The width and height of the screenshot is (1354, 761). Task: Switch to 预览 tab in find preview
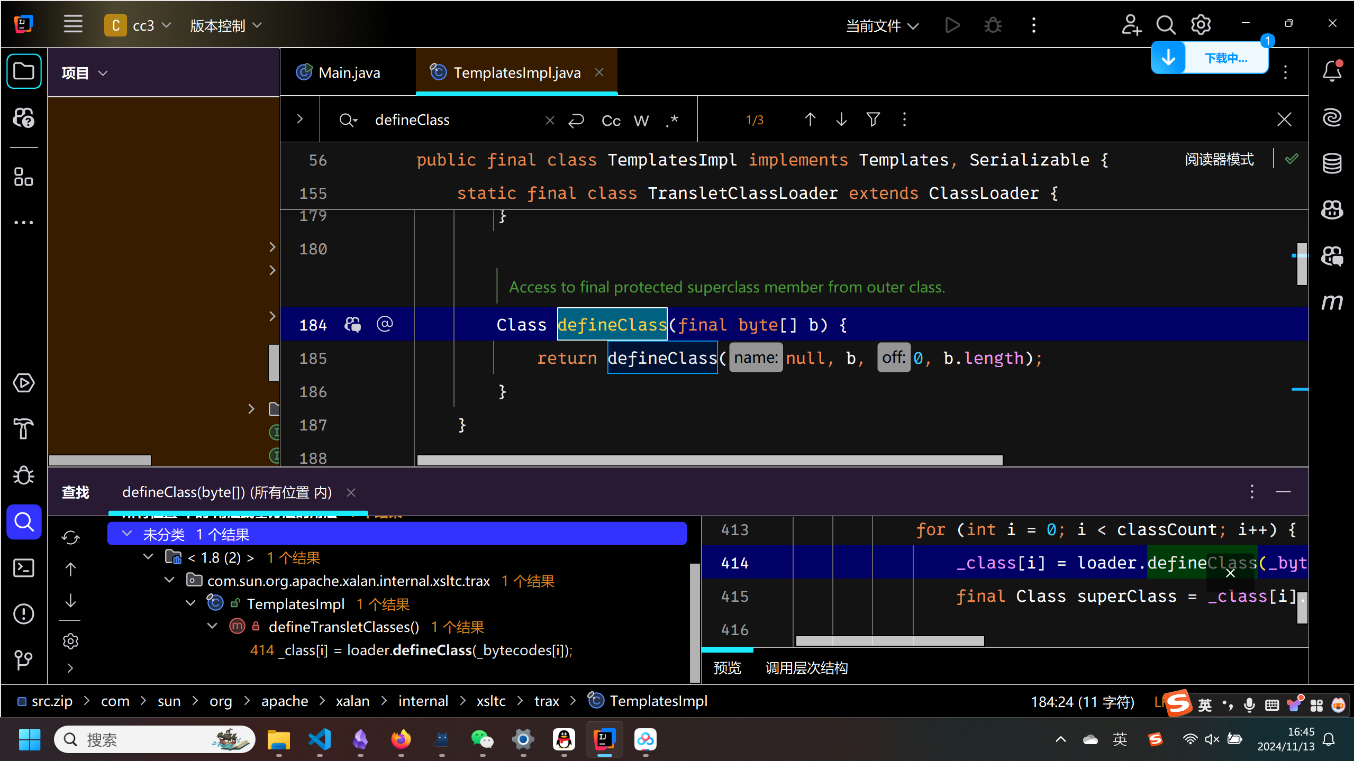coord(727,668)
